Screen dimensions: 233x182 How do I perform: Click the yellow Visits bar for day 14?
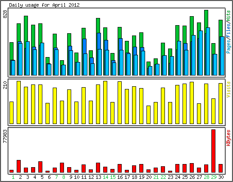click(105, 102)
